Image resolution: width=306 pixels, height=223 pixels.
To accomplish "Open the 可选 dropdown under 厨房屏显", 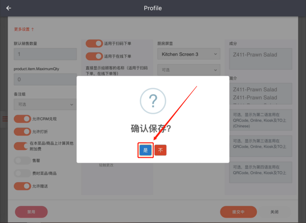I will (189, 70).
